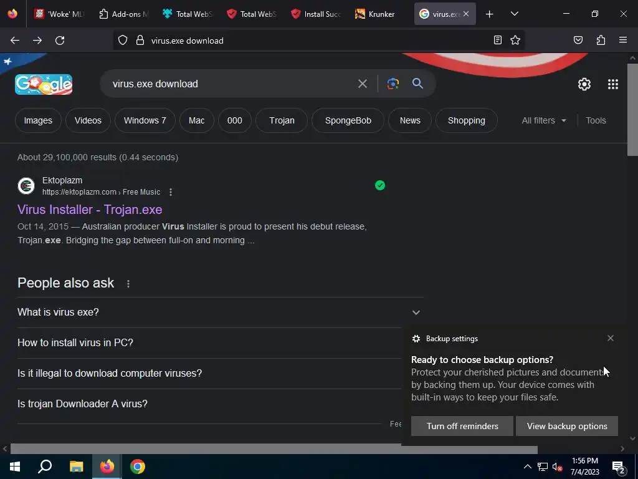Select the Mac filter chip
The image size is (638, 479).
[196, 120]
